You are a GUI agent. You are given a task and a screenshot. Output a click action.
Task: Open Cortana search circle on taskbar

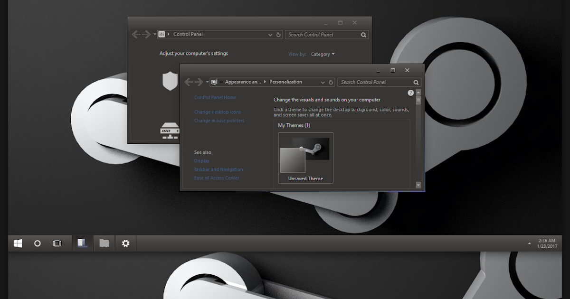38,243
